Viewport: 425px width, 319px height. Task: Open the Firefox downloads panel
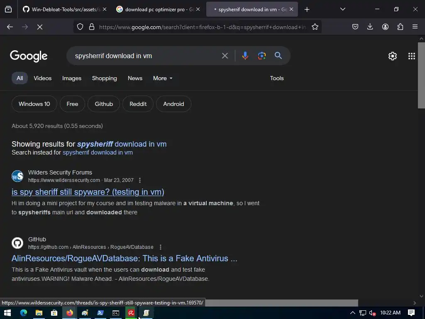pos(370,27)
